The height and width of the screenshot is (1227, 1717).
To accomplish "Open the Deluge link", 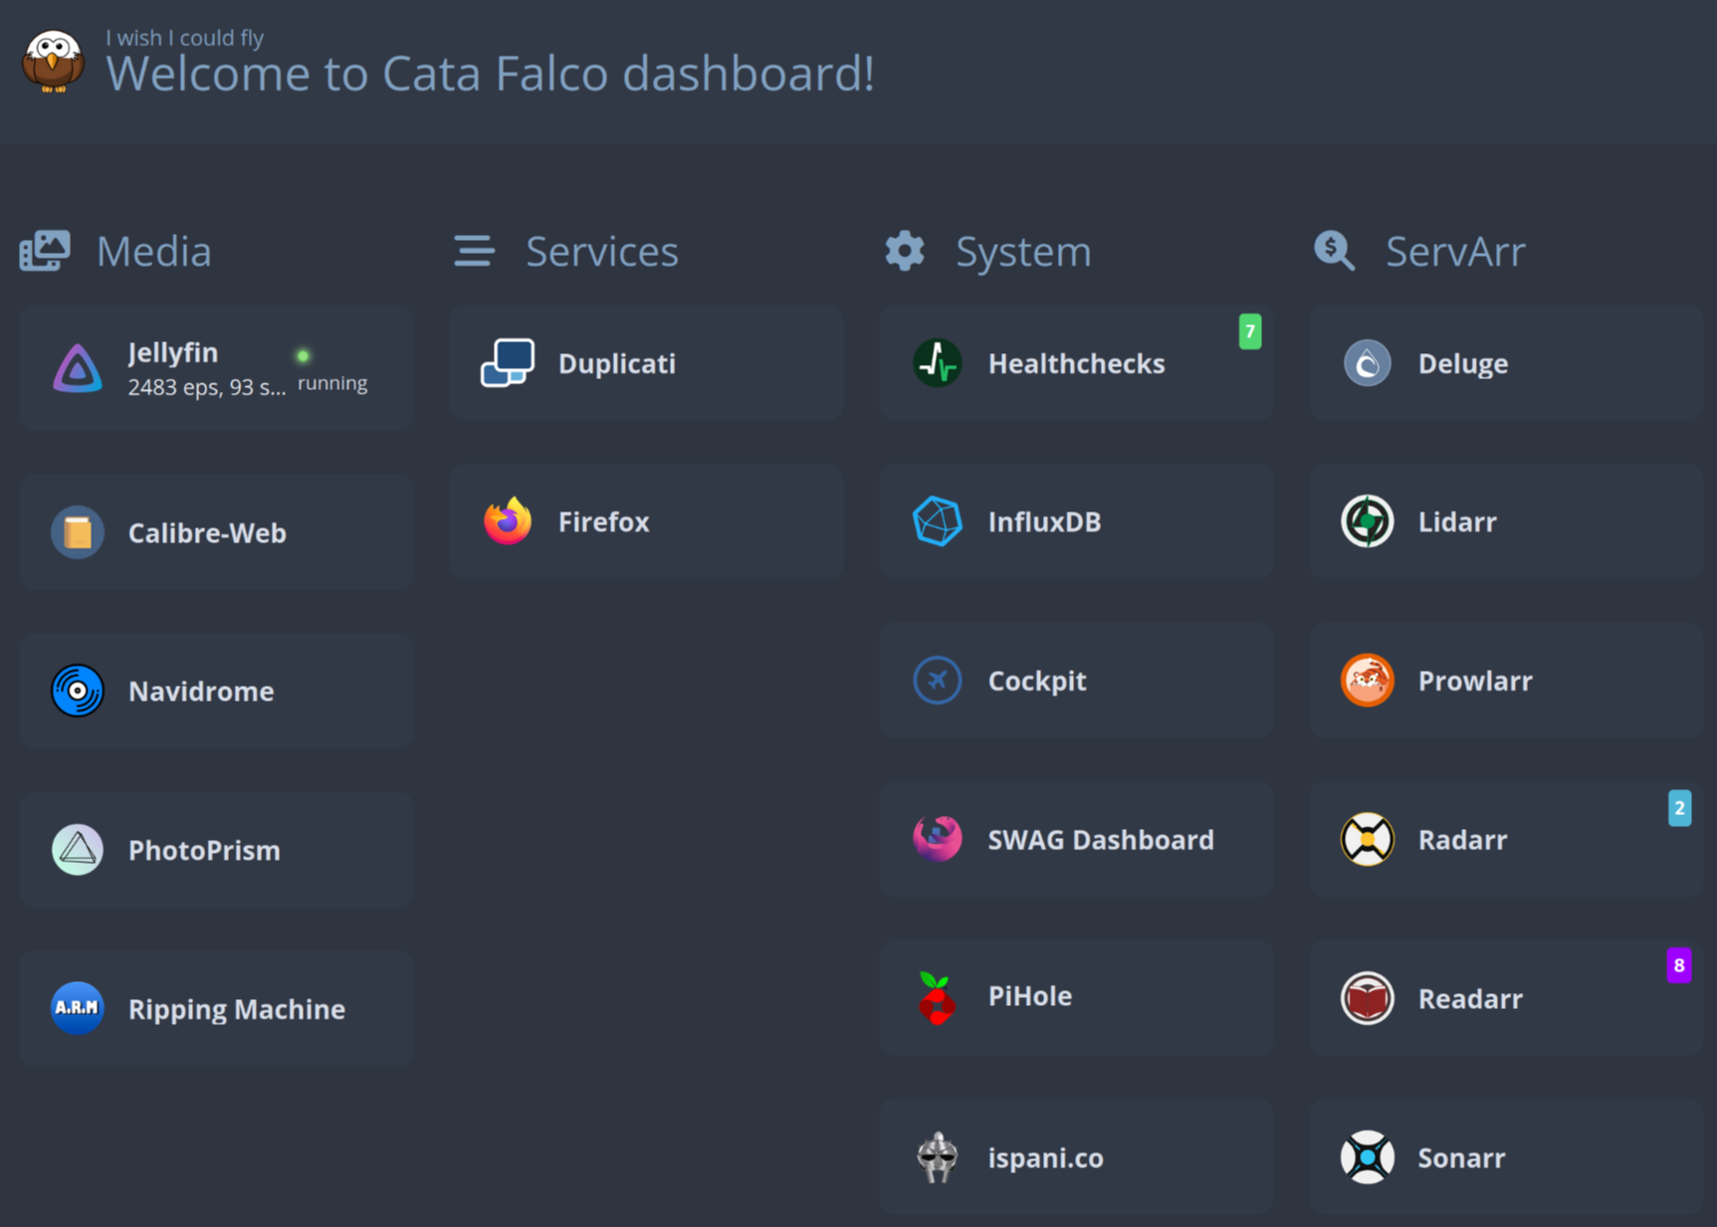I will (x=1506, y=363).
